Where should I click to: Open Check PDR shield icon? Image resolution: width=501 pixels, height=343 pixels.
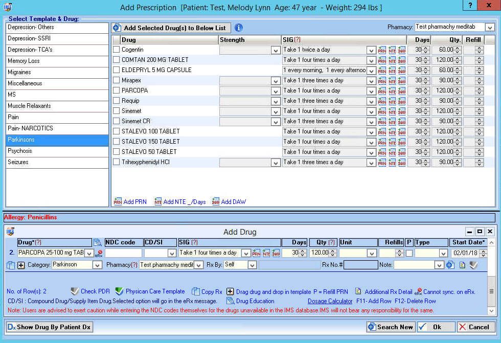coord(75,291)
